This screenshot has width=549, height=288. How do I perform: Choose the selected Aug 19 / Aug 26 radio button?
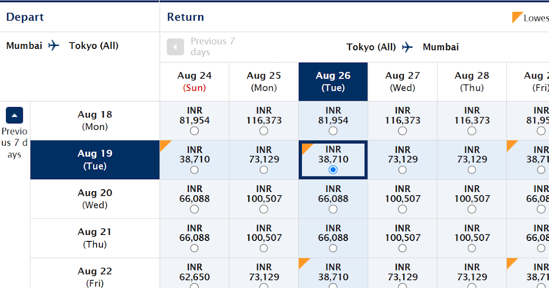click(x=333, y=170)
